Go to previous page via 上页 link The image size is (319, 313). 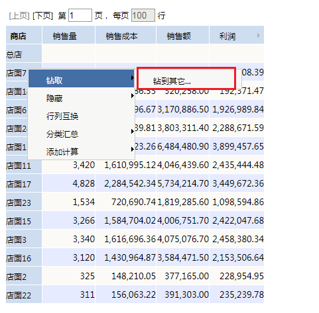click(x=19, y=16)
